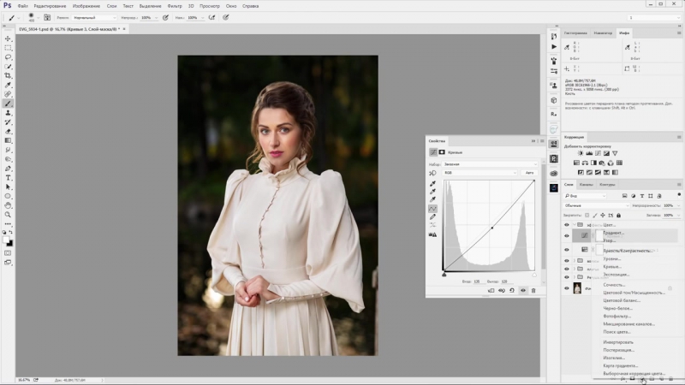
Task: Toggle lock transparent pixels in Layers
Action: pyautogui.click(x=587, y=216)
